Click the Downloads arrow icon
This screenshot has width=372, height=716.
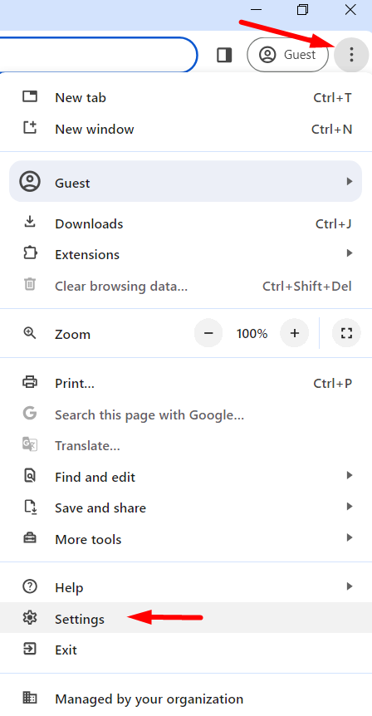click(30, 223)
